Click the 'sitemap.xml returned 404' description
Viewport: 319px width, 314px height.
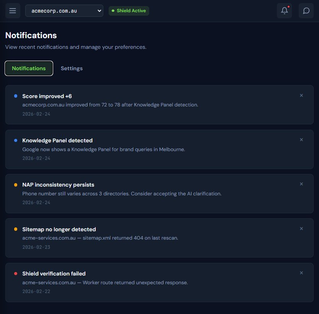100,238
